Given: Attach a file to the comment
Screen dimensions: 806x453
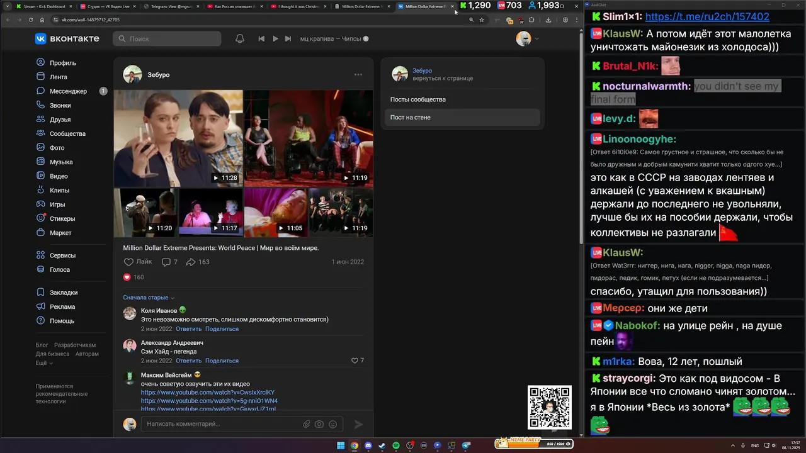Looking at the screenshot, I should click(x=307, y=424).
